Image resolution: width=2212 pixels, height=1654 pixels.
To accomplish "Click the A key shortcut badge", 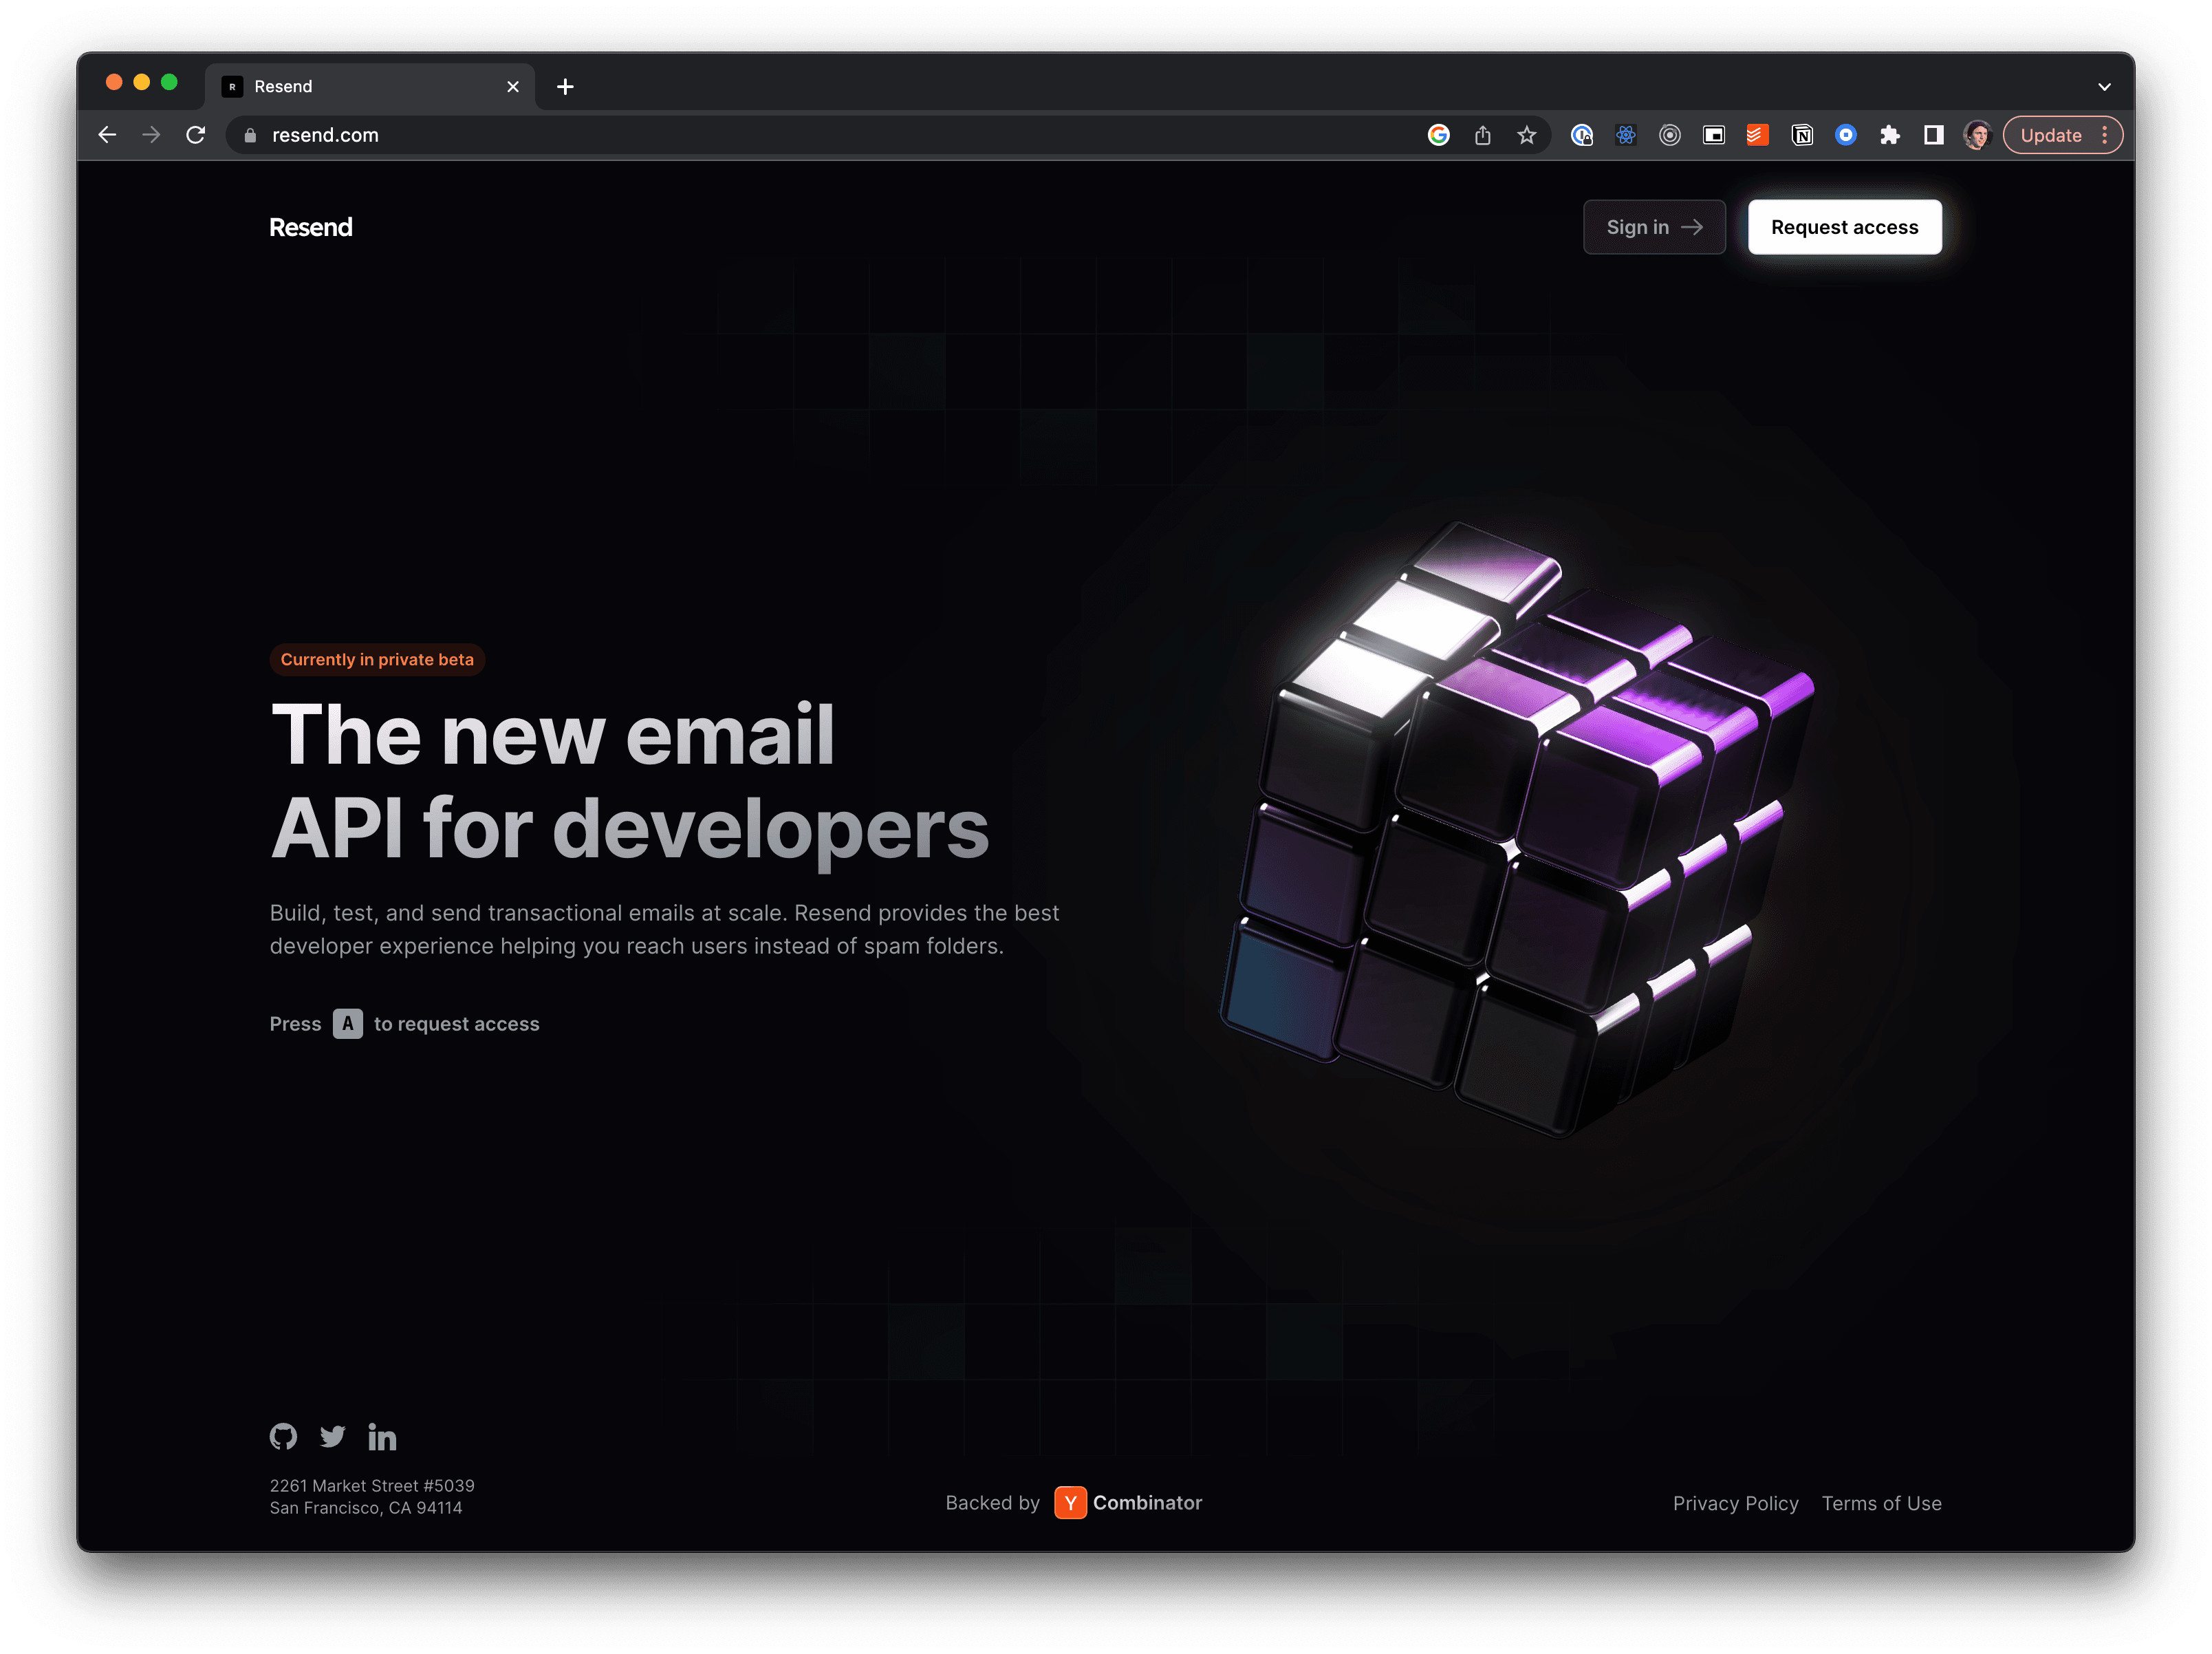I will [348, 1024].
